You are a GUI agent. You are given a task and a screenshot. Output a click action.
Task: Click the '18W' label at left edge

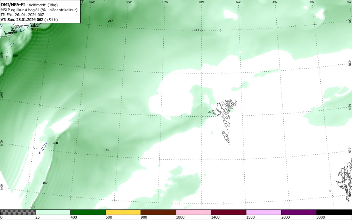click(x=1, y=95)
